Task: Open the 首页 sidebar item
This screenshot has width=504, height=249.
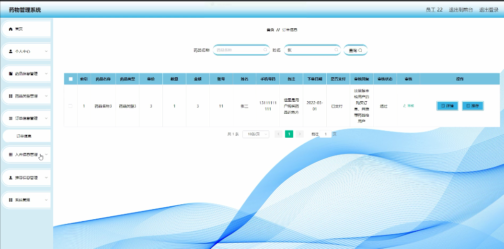Action: (x=26, y=29)
